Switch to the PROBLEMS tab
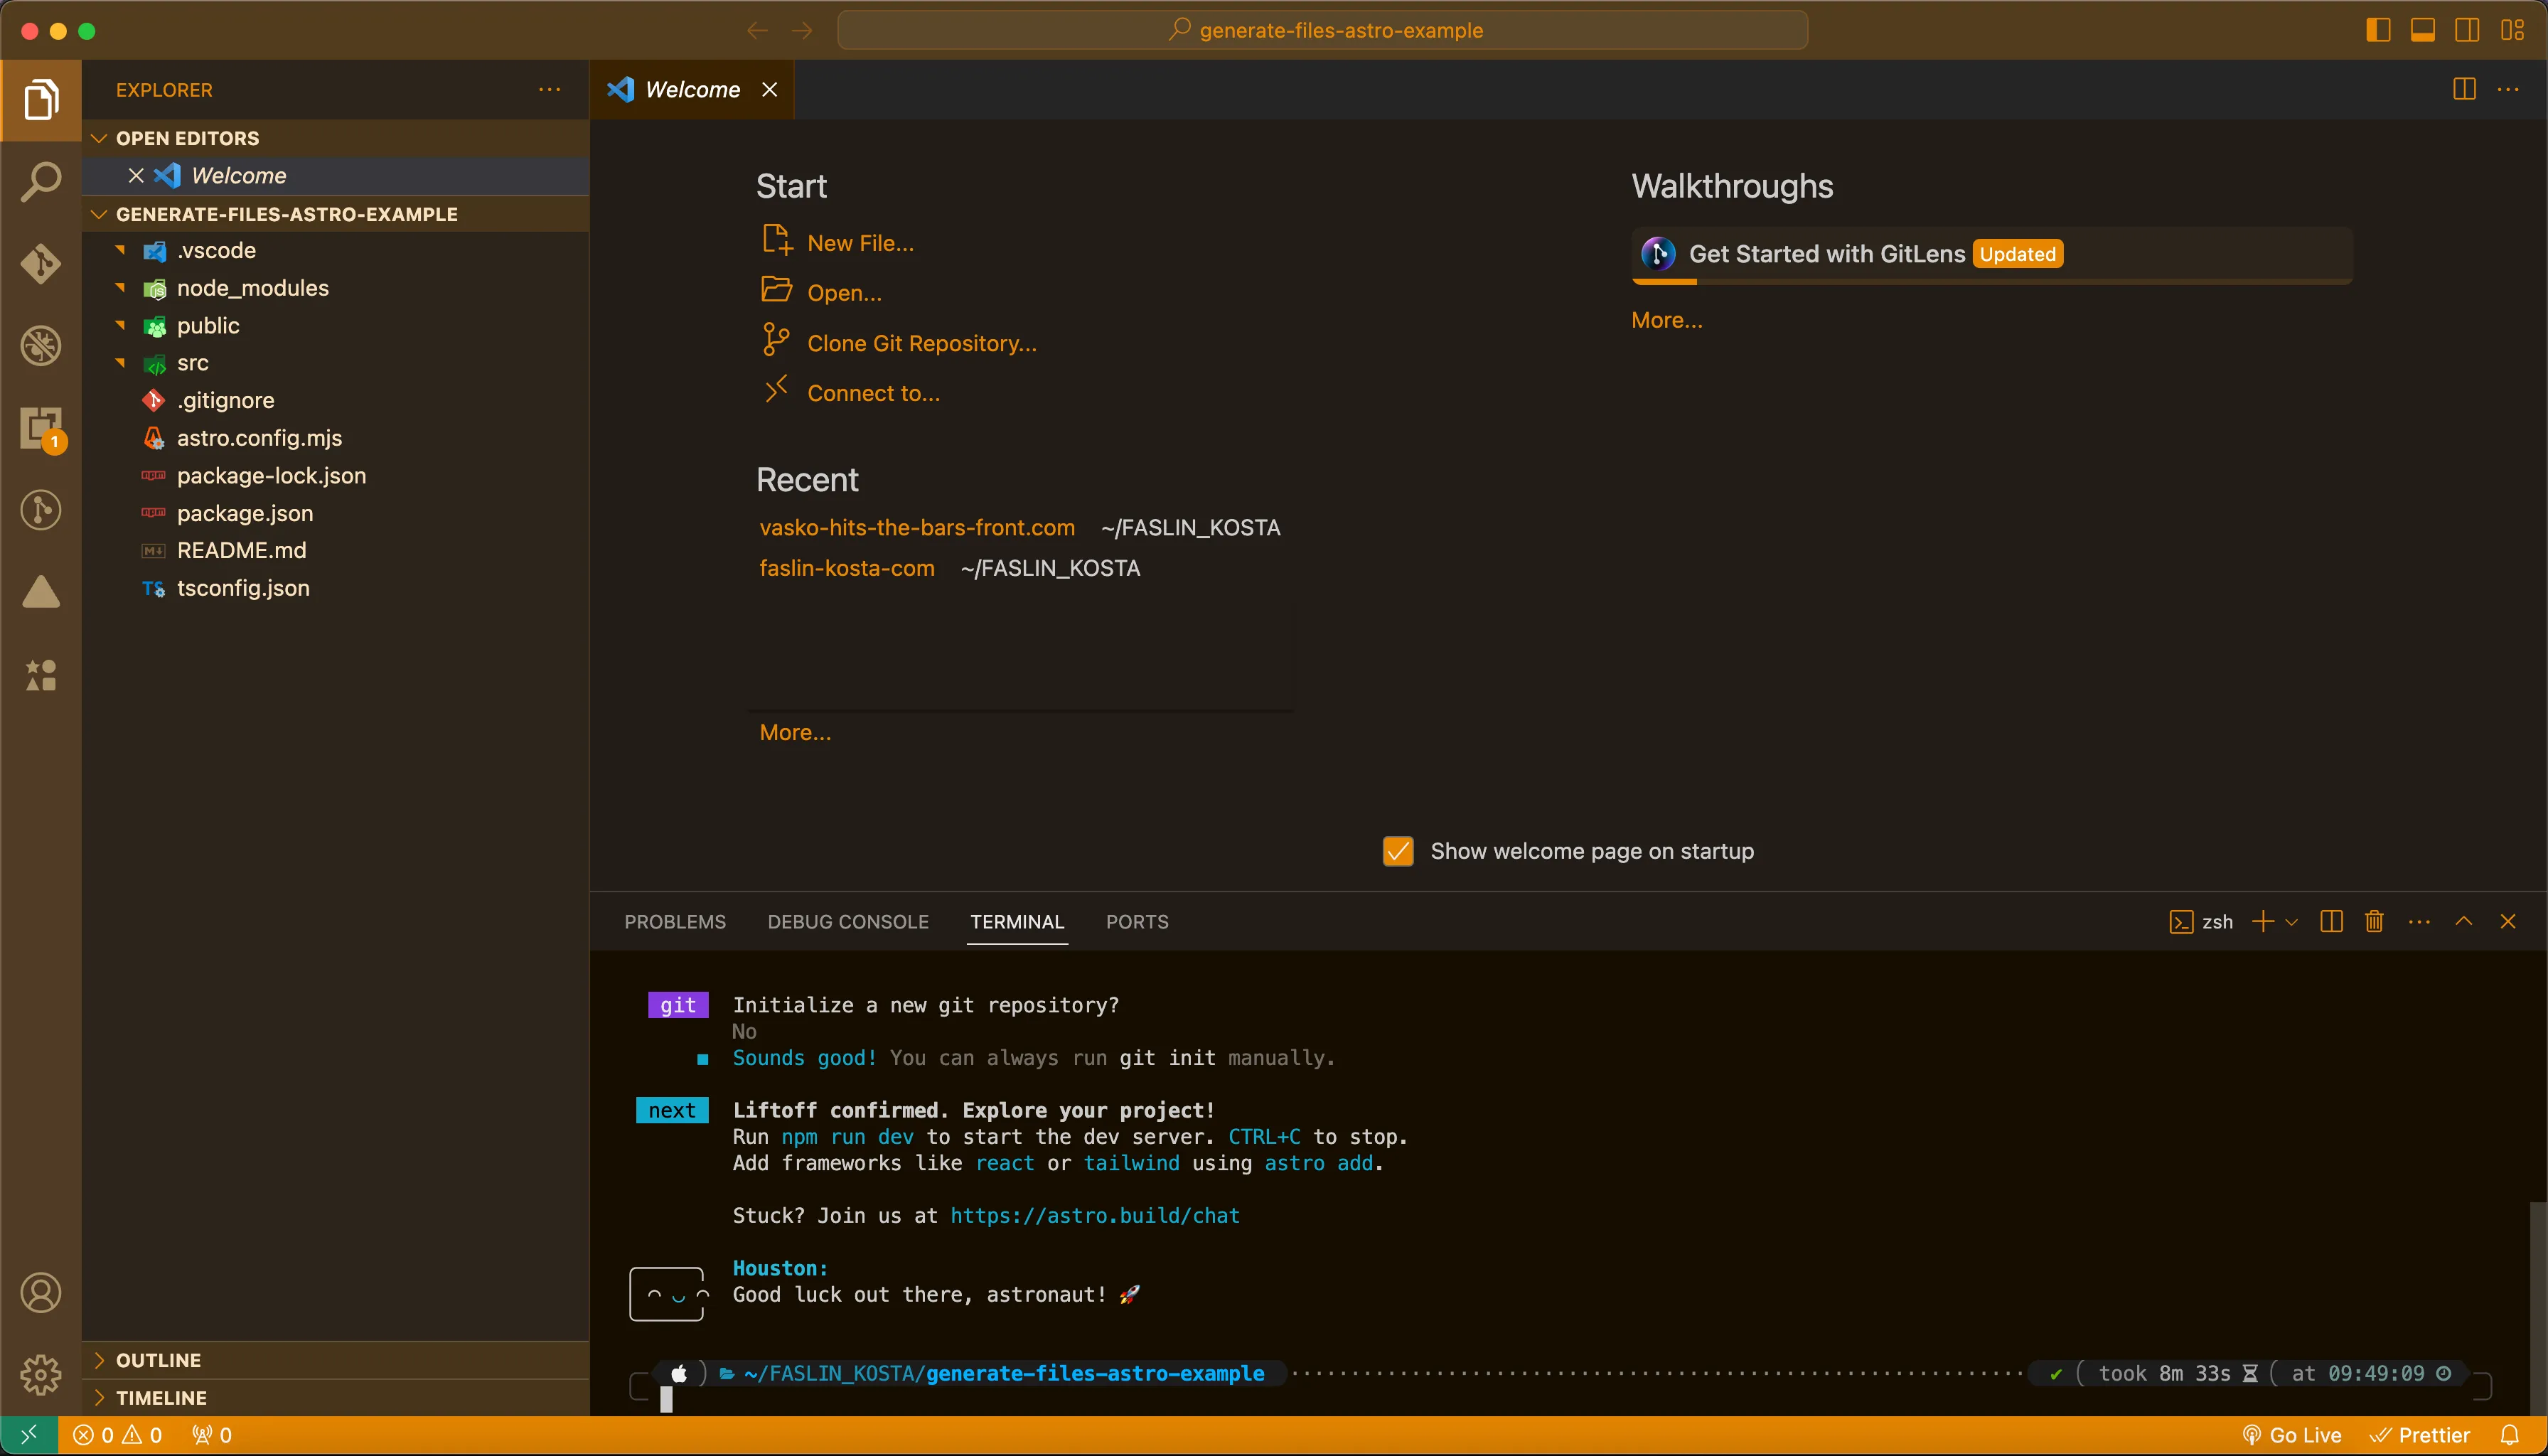This screenshot has height=1456, width=2548. pyautogui.click(x=675, y=922)
